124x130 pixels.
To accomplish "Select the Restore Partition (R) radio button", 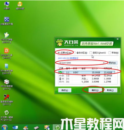I will [59, 53].
